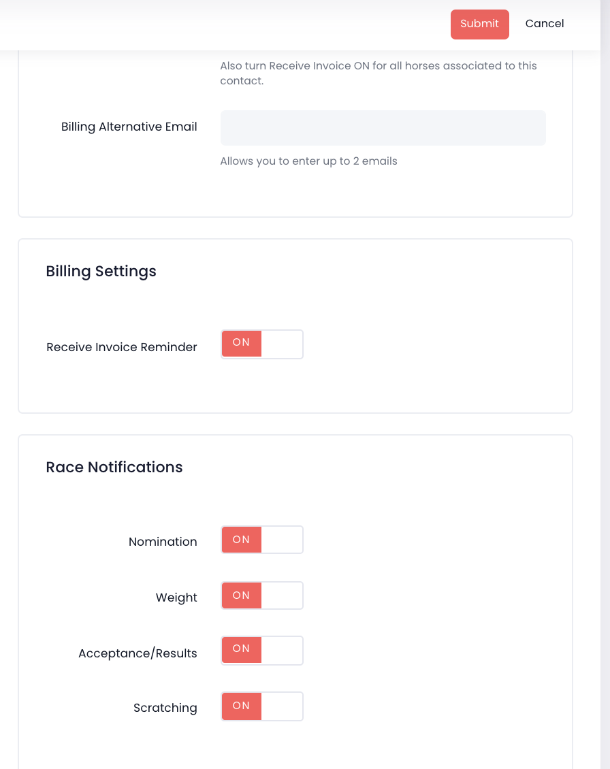
Task: Click the Billing Settings section heading
Action: click(101, 271)
